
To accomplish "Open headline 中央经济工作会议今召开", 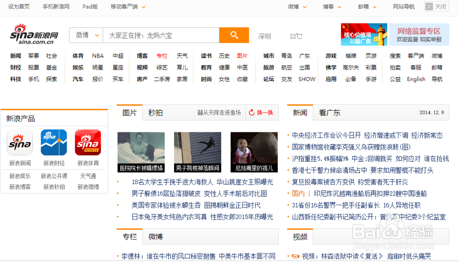I will [326, 135].
